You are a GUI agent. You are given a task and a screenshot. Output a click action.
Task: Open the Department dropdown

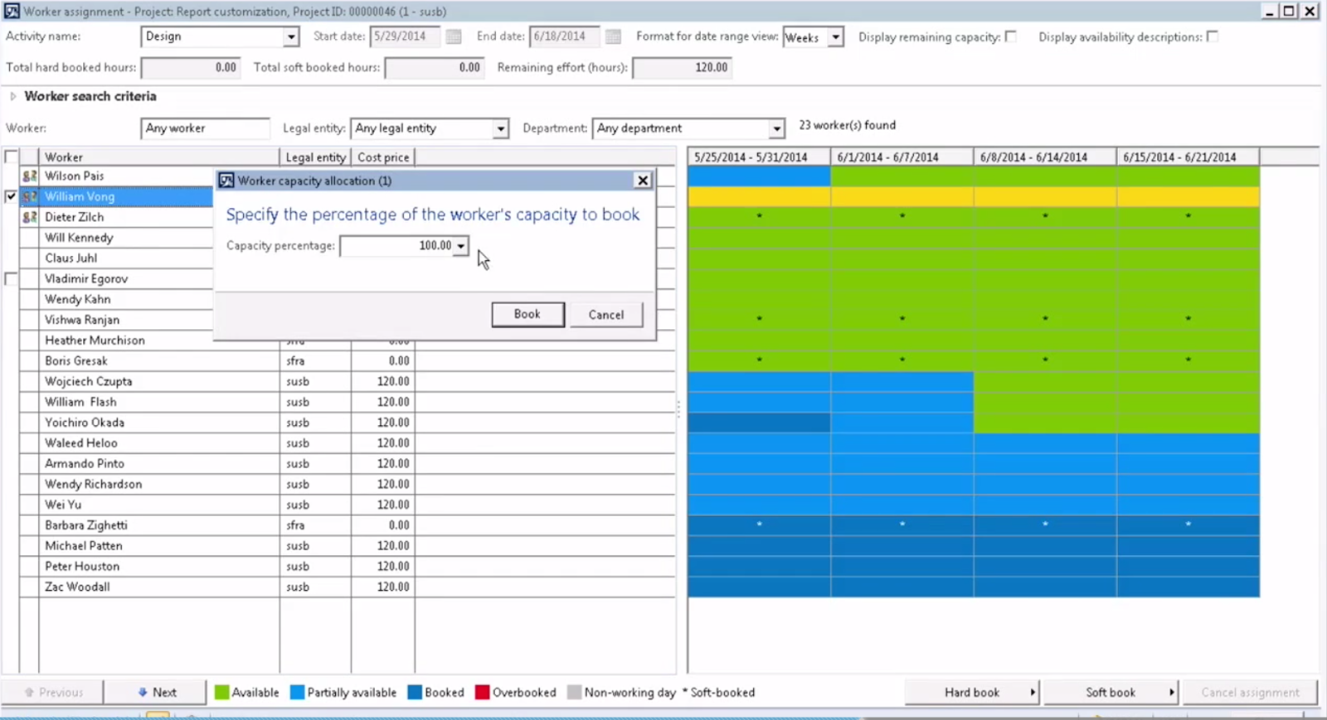(x=776, y=128)
